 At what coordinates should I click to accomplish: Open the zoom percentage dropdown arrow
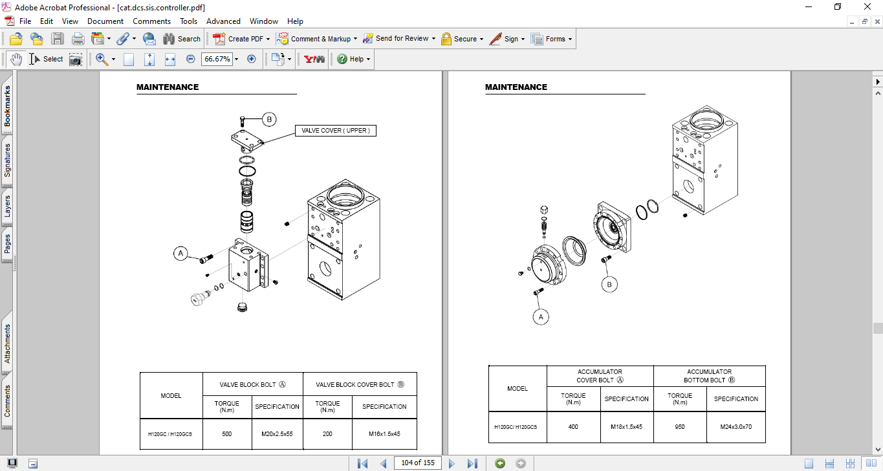(x=237, y=59)
